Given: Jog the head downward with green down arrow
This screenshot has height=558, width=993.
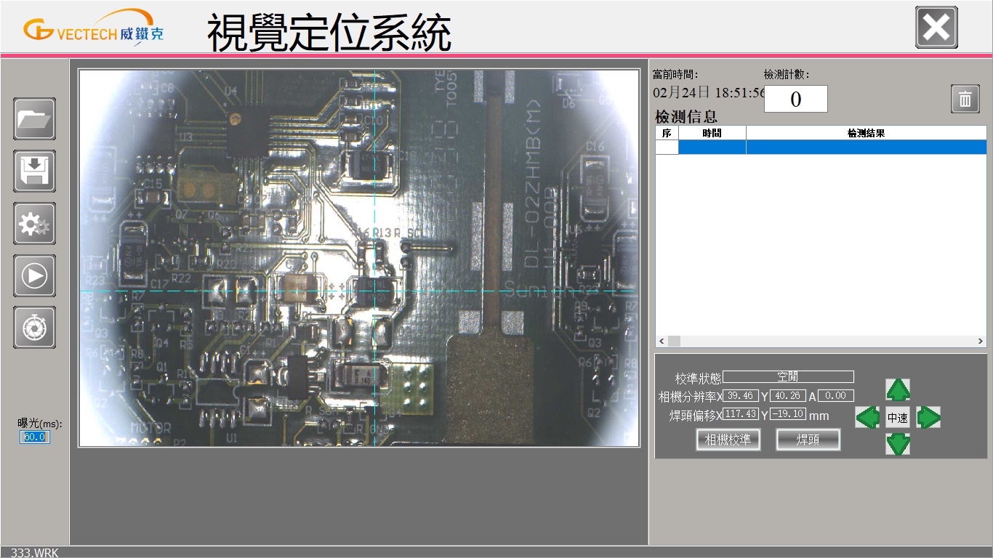Looking at the screenshot, I should point(898,444).
